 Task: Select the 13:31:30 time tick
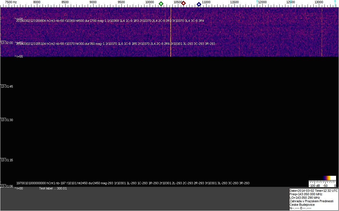point(7,120)
